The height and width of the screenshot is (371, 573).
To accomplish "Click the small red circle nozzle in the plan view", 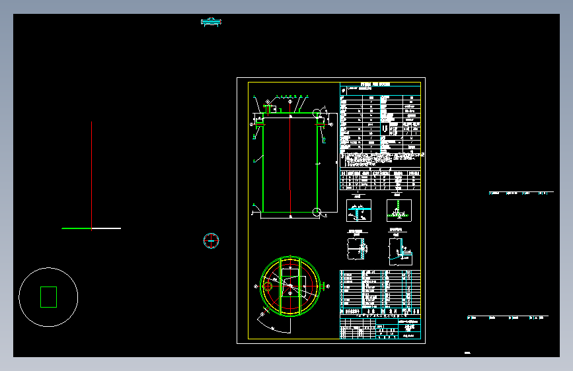I will (268, 287).
